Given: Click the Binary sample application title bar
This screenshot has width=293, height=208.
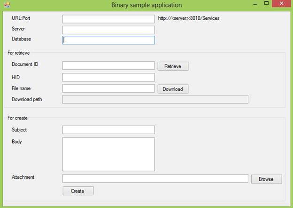Looking at the screenshot, I should (146, 5).
